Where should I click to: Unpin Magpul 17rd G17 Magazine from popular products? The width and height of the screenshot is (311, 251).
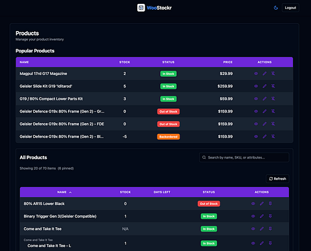273,74
